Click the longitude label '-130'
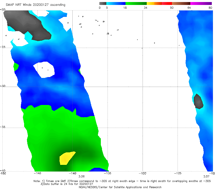 pos(143,173)
